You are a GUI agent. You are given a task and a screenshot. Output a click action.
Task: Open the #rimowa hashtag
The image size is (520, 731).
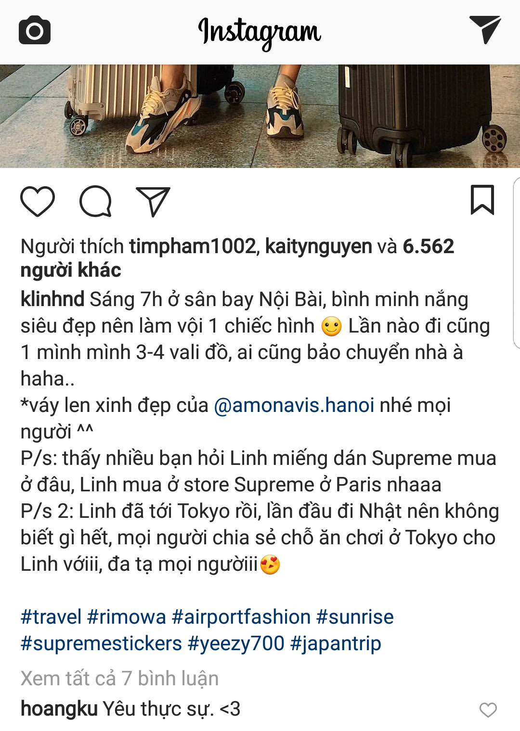pyautogui.click(x=127, y=617)
